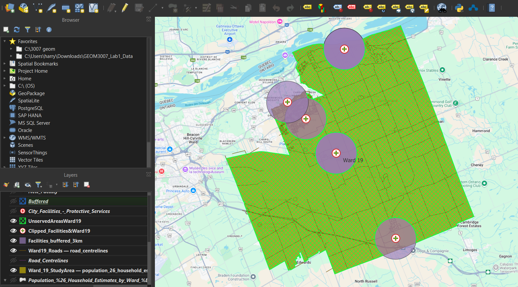Click Remove Layer icon in Layers toolbar

[x=87, y=185]
